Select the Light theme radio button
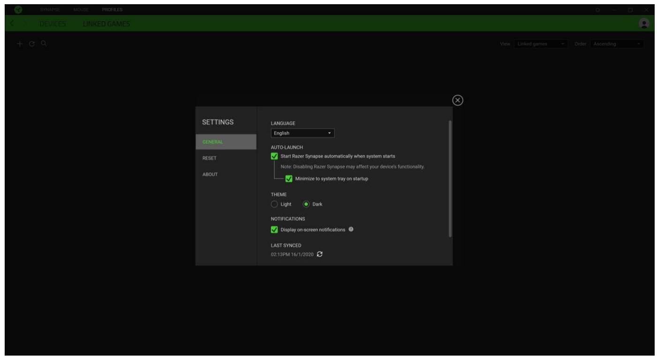 (x=274, y=204)
